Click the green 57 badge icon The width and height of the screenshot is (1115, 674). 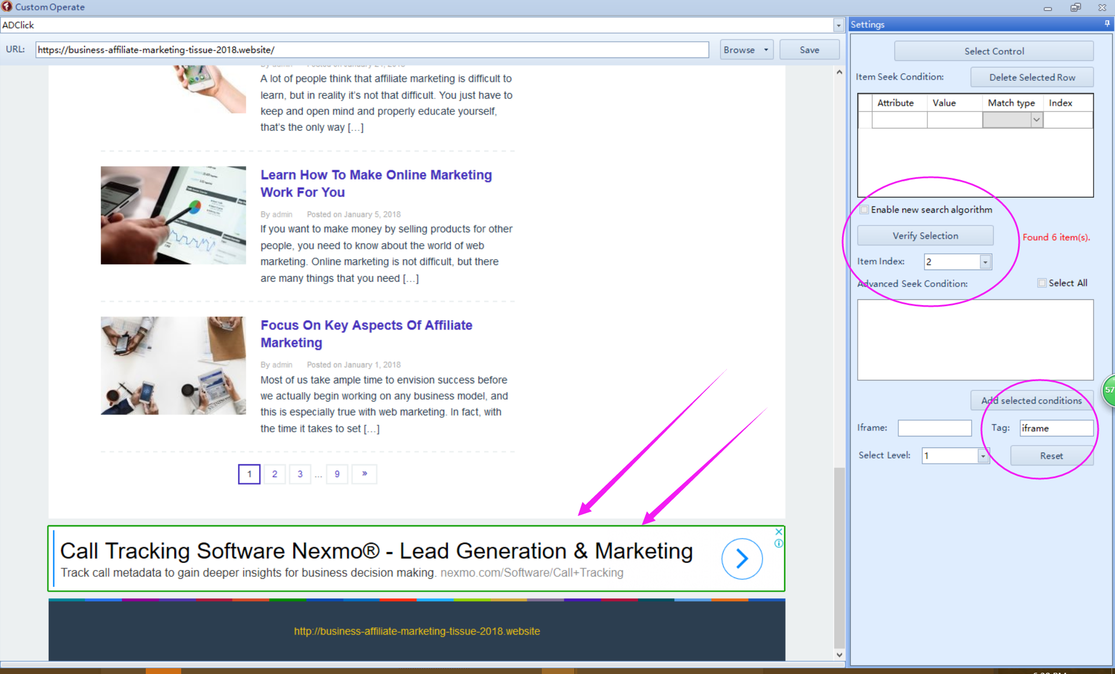tap(1109, 390)
